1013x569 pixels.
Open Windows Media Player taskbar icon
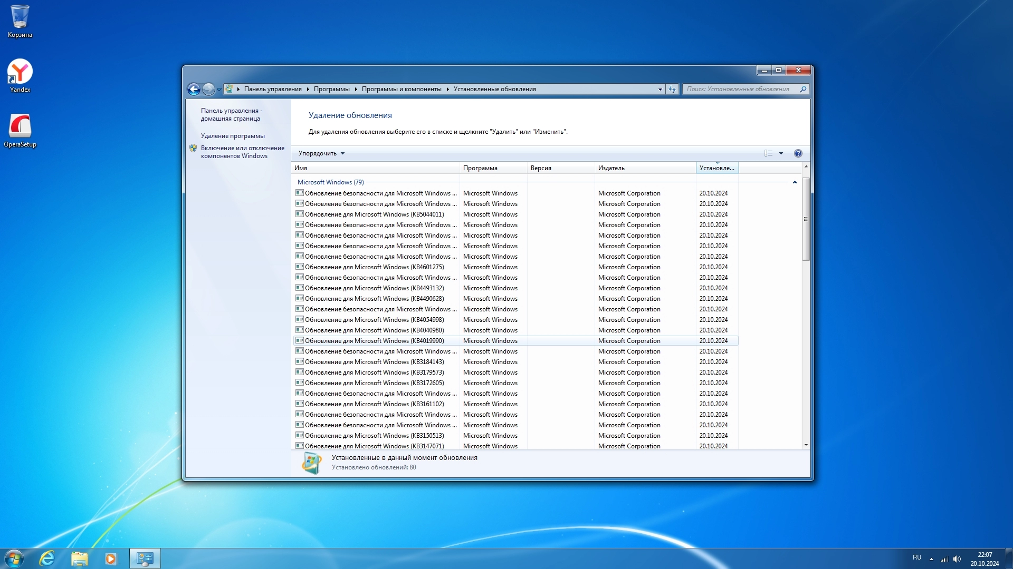coord(111,558)
